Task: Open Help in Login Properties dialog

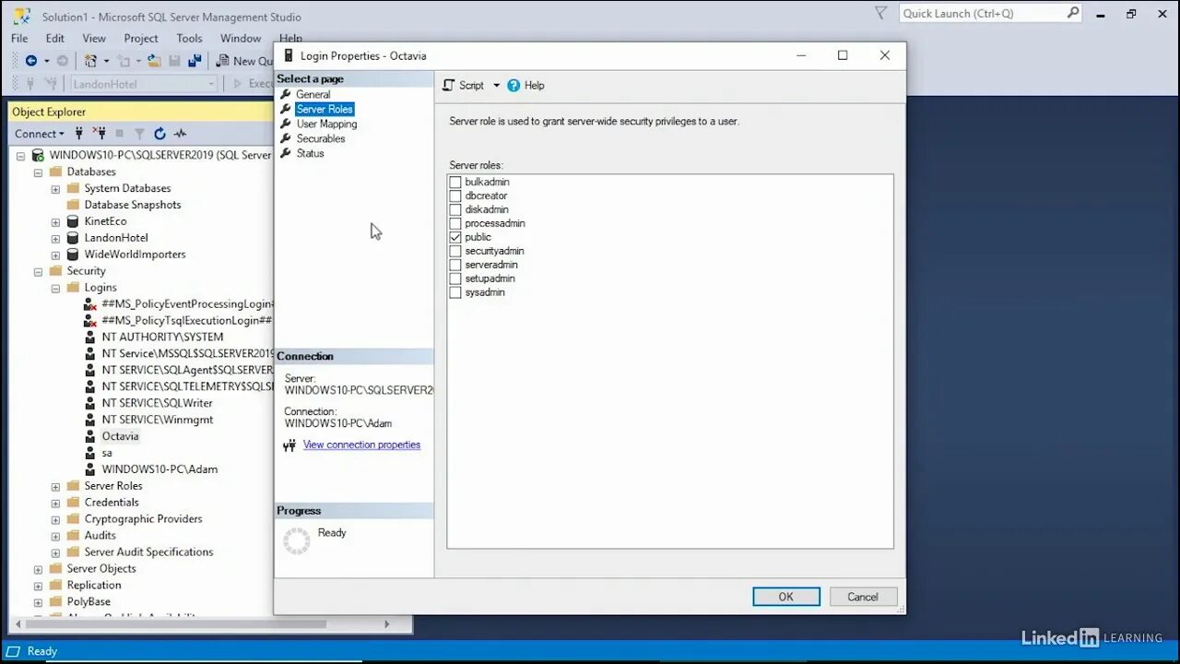Action: pyautogui.click(x=525, y=85)
